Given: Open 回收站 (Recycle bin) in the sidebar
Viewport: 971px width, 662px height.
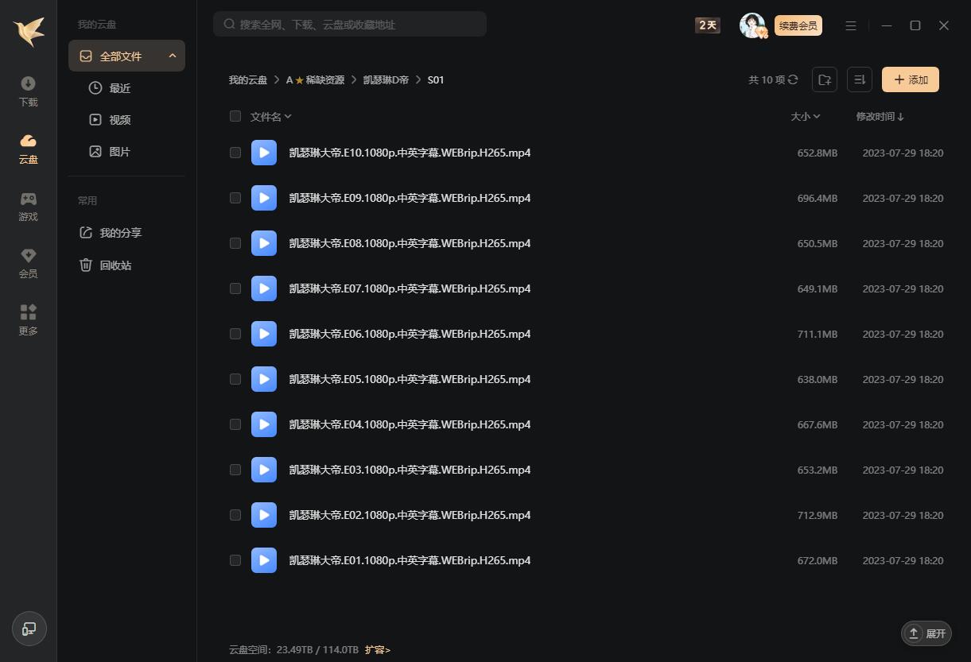Looking at the screenshot, I should pos(115,265).
